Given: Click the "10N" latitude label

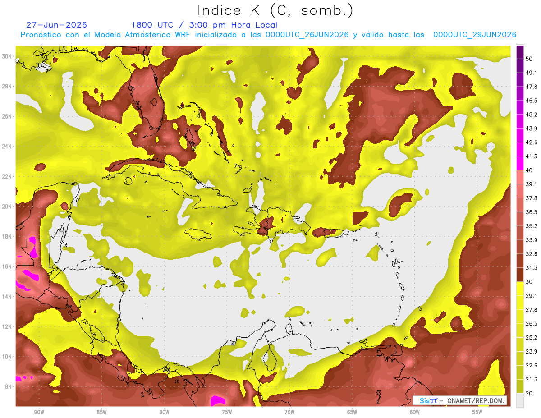Looking at the screenshot, I should (x=8, y=357).
